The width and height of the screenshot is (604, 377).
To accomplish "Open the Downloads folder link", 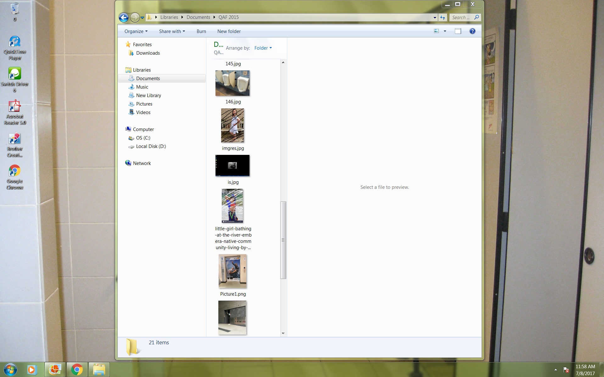I will (148, 53).
